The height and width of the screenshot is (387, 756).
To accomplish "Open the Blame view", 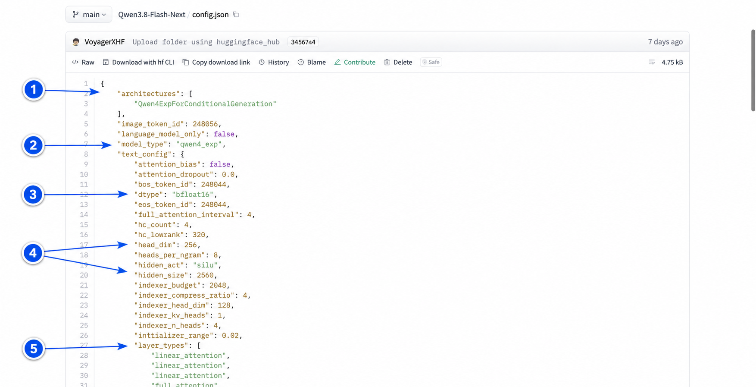I will [x=312, y=62].
